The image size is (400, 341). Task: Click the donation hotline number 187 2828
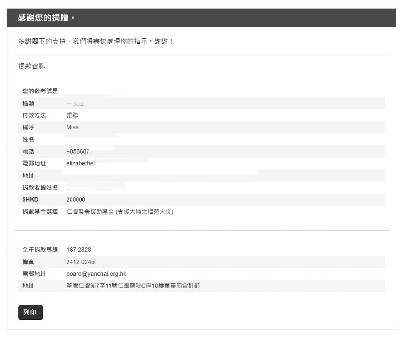click(x=79, y=250)
